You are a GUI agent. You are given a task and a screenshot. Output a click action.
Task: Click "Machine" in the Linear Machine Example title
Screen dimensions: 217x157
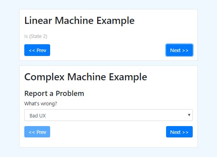click(74, 20)
